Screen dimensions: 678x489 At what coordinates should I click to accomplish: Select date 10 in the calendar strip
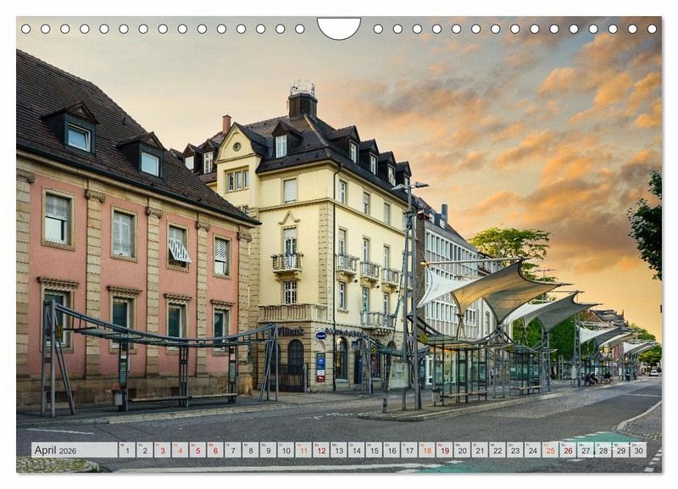(286, 450)
